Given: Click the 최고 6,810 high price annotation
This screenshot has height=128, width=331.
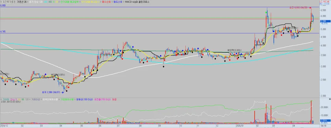Looking at the screenshot, I should point(298,8).
